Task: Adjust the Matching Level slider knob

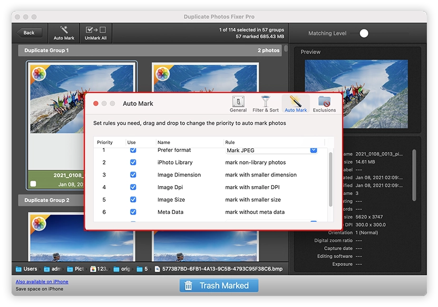Action: 364,34
